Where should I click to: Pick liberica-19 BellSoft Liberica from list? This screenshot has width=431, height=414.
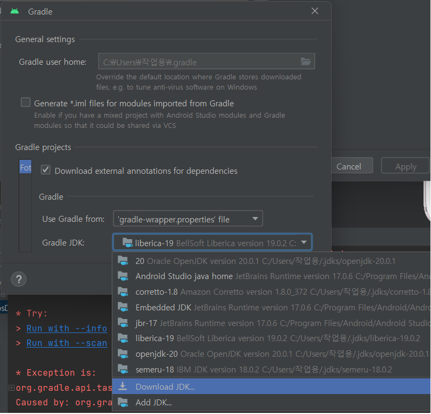(x=271, y=338)
